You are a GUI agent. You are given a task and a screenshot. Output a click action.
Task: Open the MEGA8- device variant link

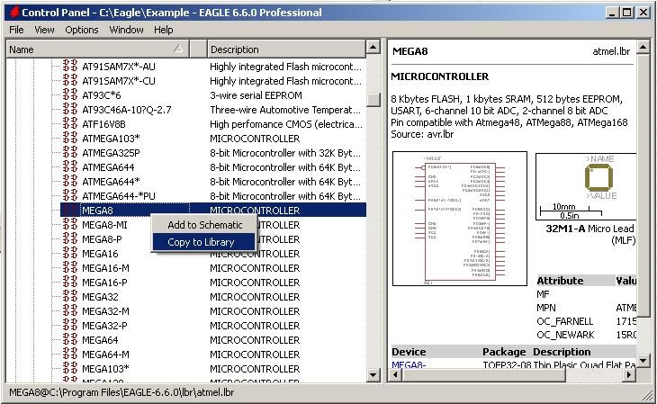pos(409,364)
